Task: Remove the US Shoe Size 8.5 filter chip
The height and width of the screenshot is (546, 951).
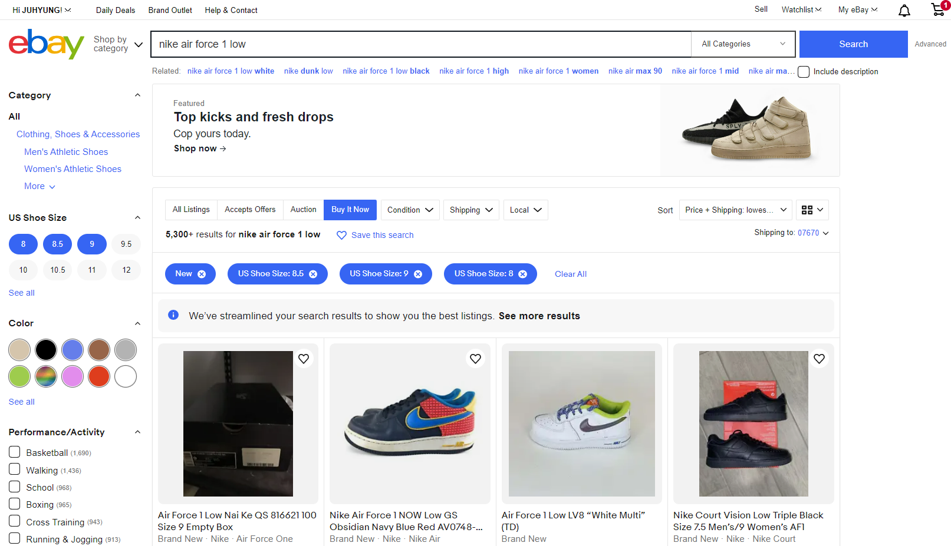Action: click(313, 274)
